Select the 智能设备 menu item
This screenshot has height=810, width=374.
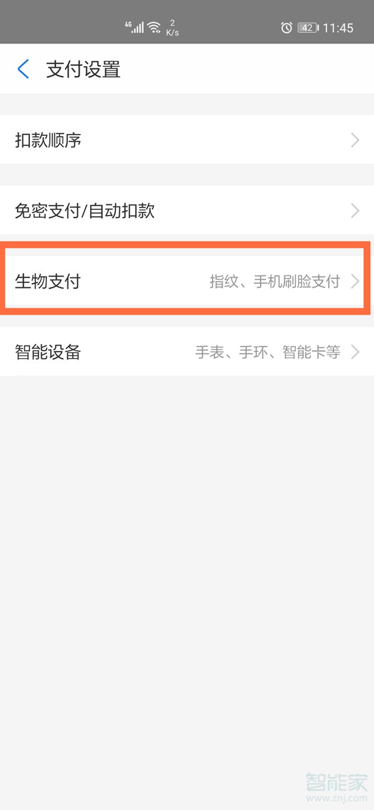point(187,352)
